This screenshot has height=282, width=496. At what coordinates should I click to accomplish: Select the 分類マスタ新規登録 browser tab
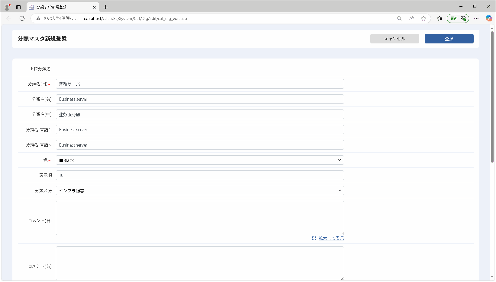click(x=63, y=7)
